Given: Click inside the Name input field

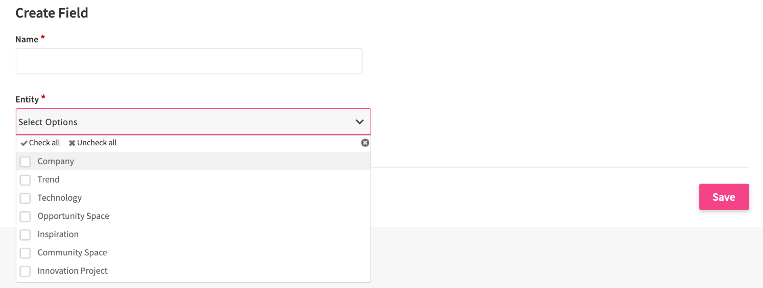Looking at the screenshot, I should (189, 61).
